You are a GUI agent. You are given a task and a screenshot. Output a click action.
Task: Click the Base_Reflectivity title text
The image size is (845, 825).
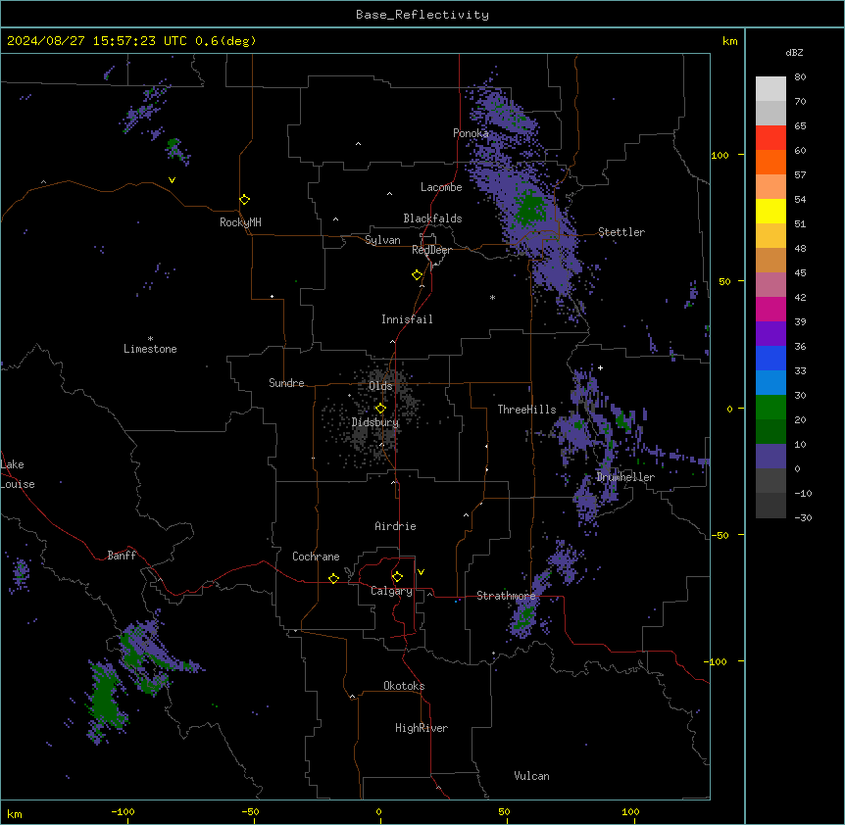coord(422,15)
